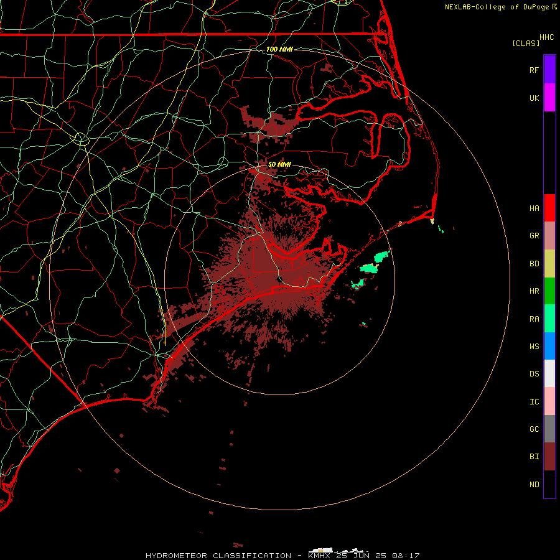Click the UK legend label

534,98
